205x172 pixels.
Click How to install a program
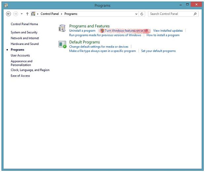click(163, 35)
